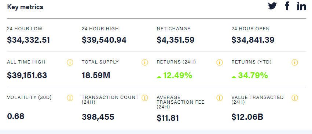
Task: Click the $12.06B value transacted figure
Action: click(247, 117)
